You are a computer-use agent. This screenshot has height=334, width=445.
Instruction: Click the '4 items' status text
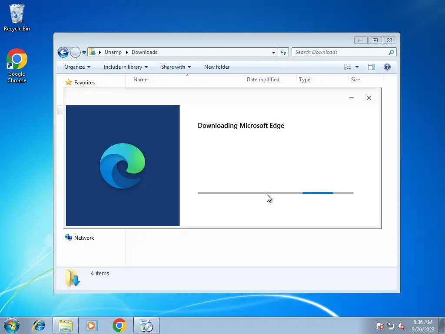coord(100,273)
